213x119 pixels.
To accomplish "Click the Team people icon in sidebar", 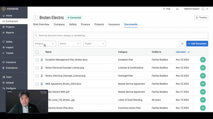I will pos(4,77).
